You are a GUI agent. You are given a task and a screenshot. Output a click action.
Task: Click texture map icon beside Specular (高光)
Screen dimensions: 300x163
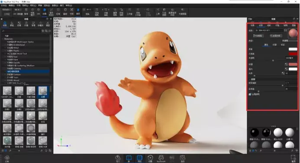point(286,69)
